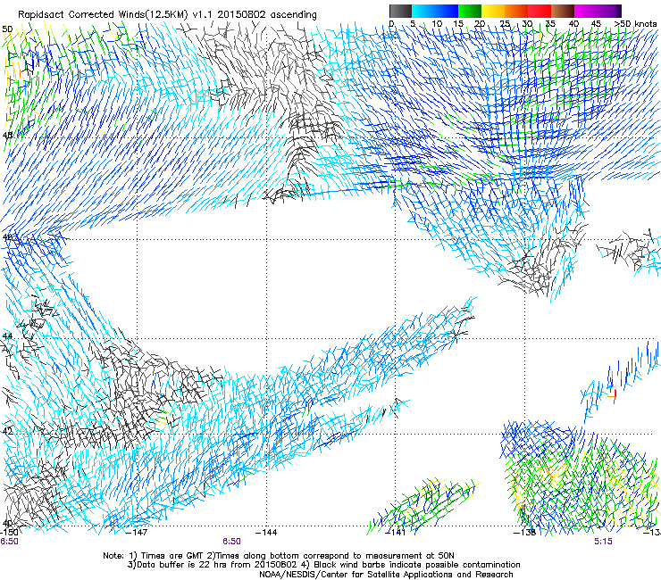This screenshot has height=580, width=661.
Task: Click the '48' latitude label on left axis
Action: coord(7,136)
